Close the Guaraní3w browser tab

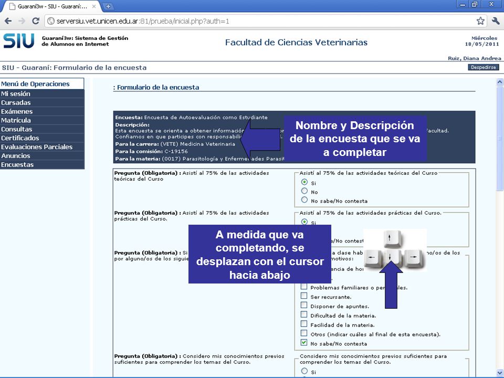[94, 6]
